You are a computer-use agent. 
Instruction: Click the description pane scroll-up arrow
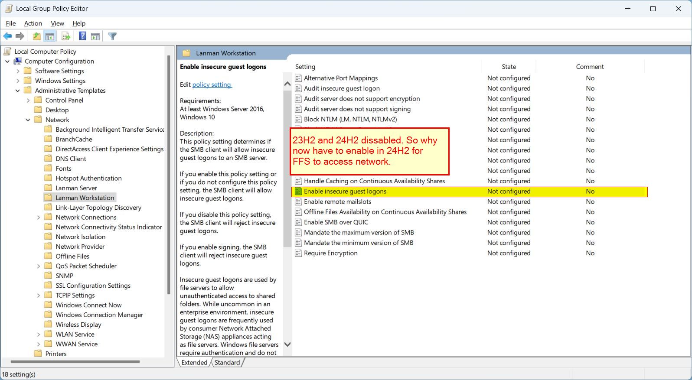pos(287,84)
